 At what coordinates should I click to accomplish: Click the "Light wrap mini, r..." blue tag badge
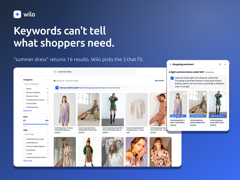pos(218,116)
